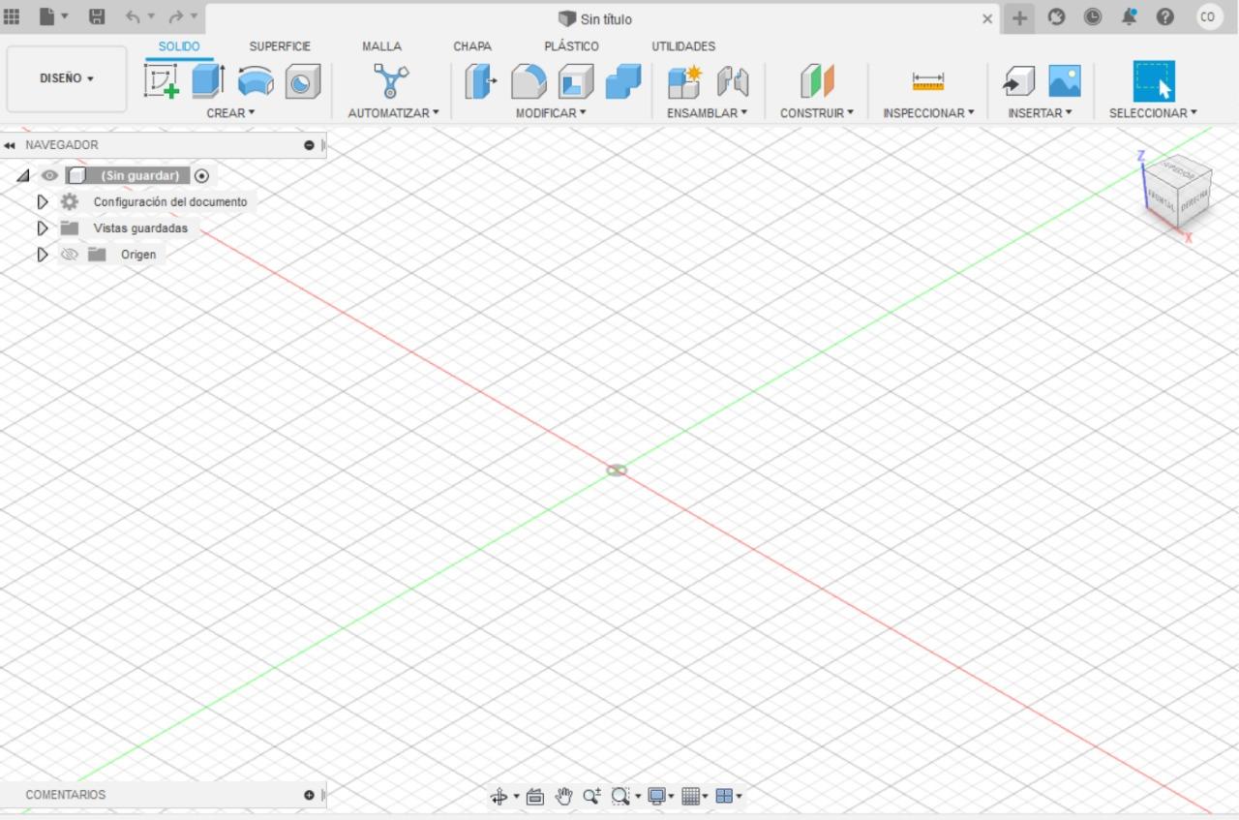Select the Press Pull tool
The width and height of the screenshot is (1239, 820).
(480, 81)
